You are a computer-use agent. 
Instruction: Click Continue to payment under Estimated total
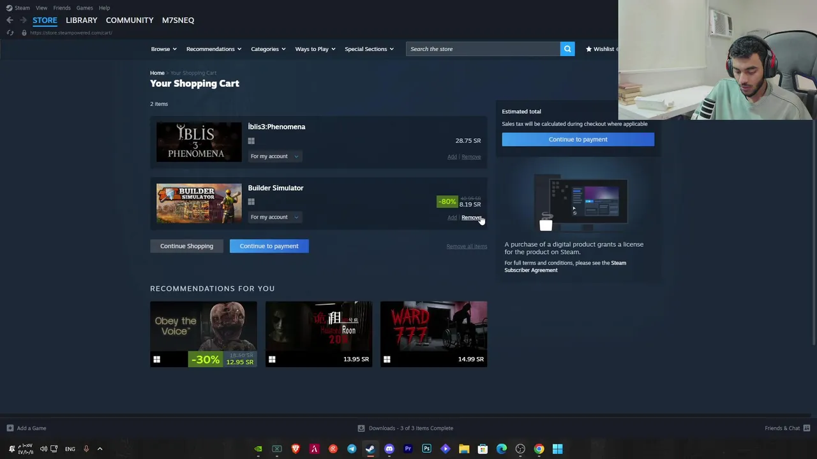[x=578, y=140]
